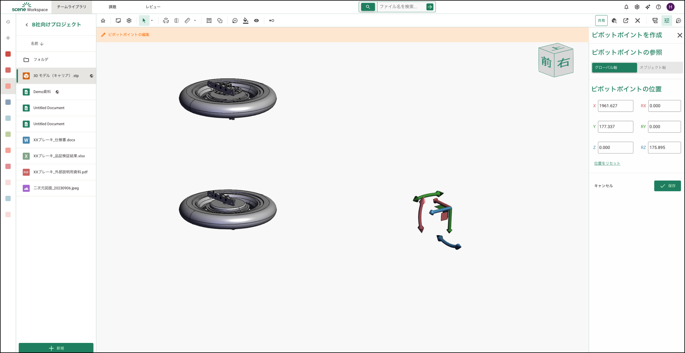Image resolution: width=685 pixels, height=353 pixels.
Task: Click the shapes annotation tool
Action: click(x=220, y=20)
